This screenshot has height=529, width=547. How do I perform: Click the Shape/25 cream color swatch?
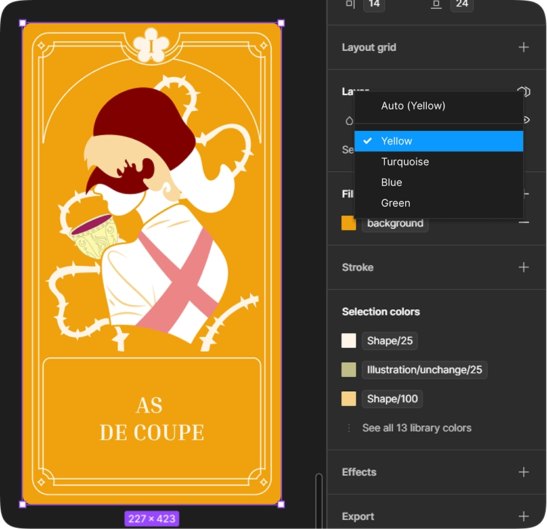point(348,341)
